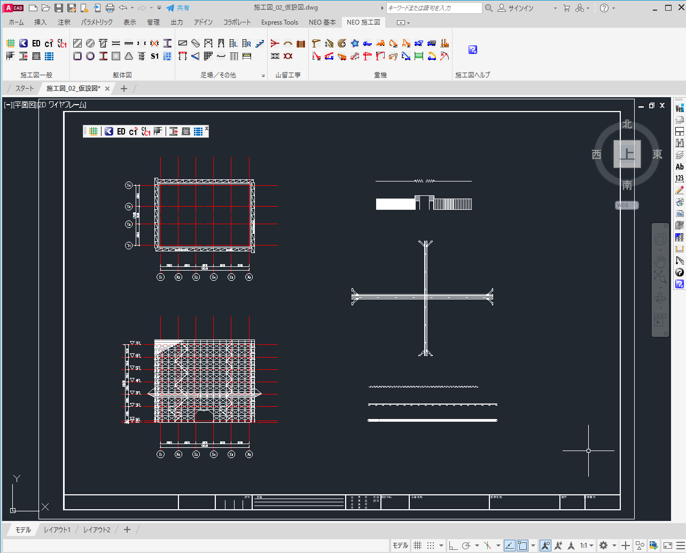
Task: Expand the 足場／その他 panel launcher arrow
Action: [263, 76]
